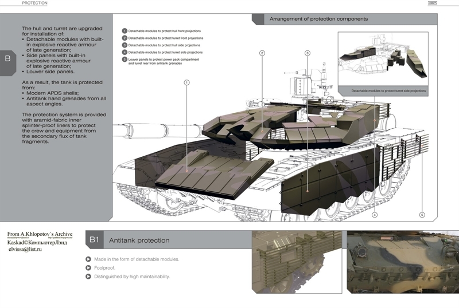The width and height of the screenshot is (459, 308).
Task: Click the inset caption 'Detachable modules to protect turret side projections'
Action: [388, 91]
